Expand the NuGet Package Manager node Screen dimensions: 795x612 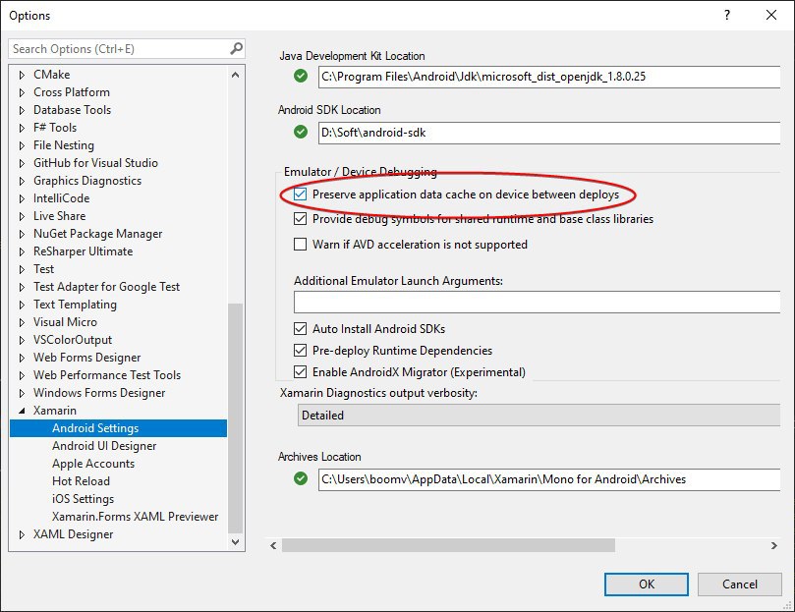tap(22, 234)
